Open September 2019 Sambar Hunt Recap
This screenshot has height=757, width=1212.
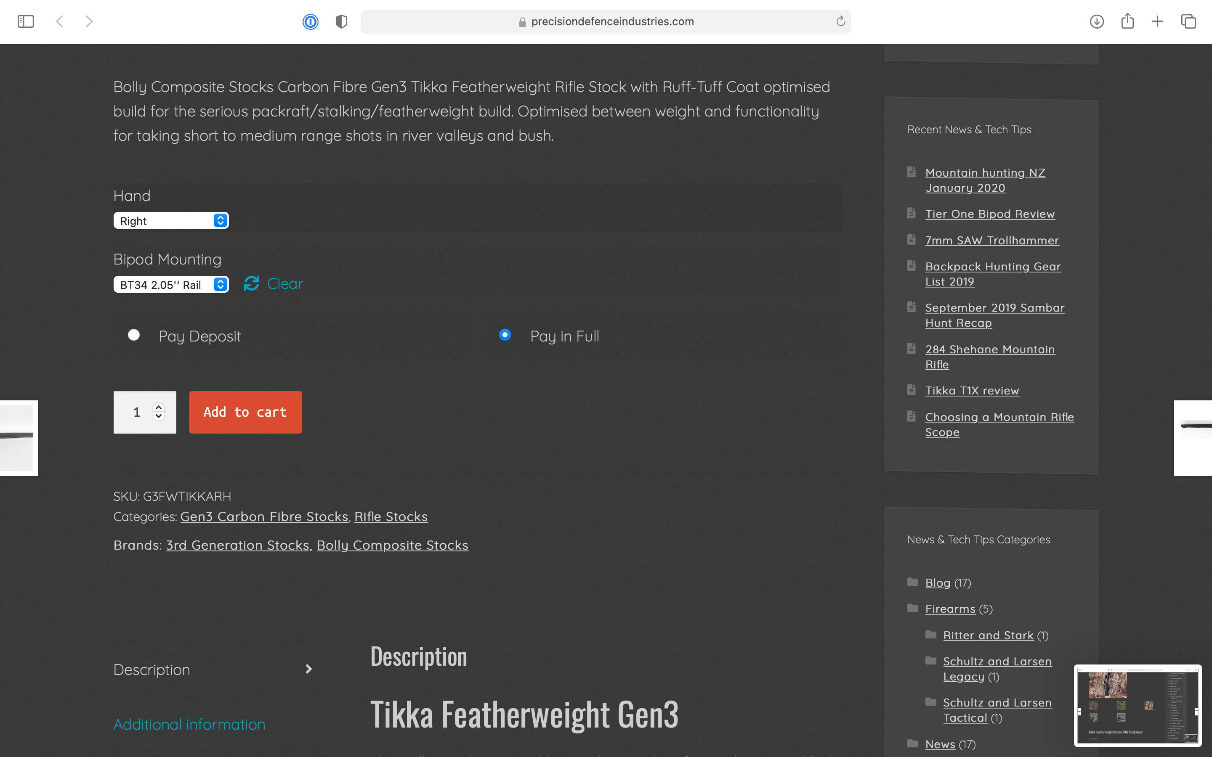tap(995, 315)
